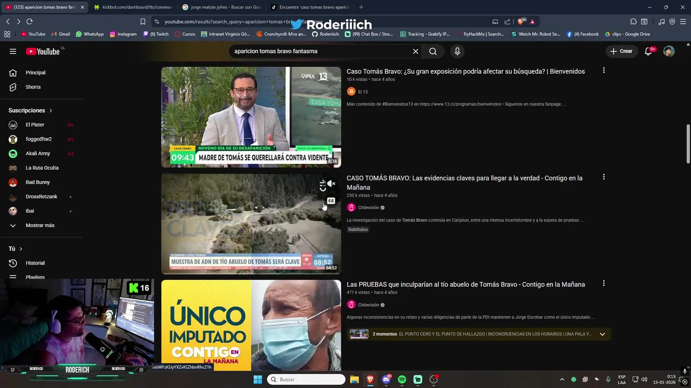Screen dimensions: 691x388
Task: Open the account avatar menu
Action: pos(669,51)
